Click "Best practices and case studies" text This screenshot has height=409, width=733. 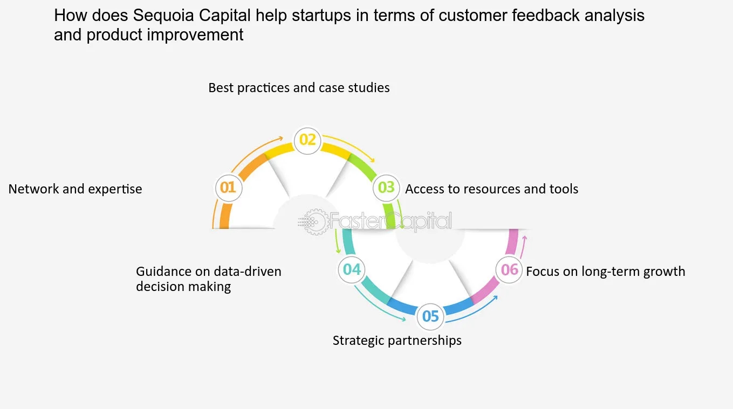(299, 87)
